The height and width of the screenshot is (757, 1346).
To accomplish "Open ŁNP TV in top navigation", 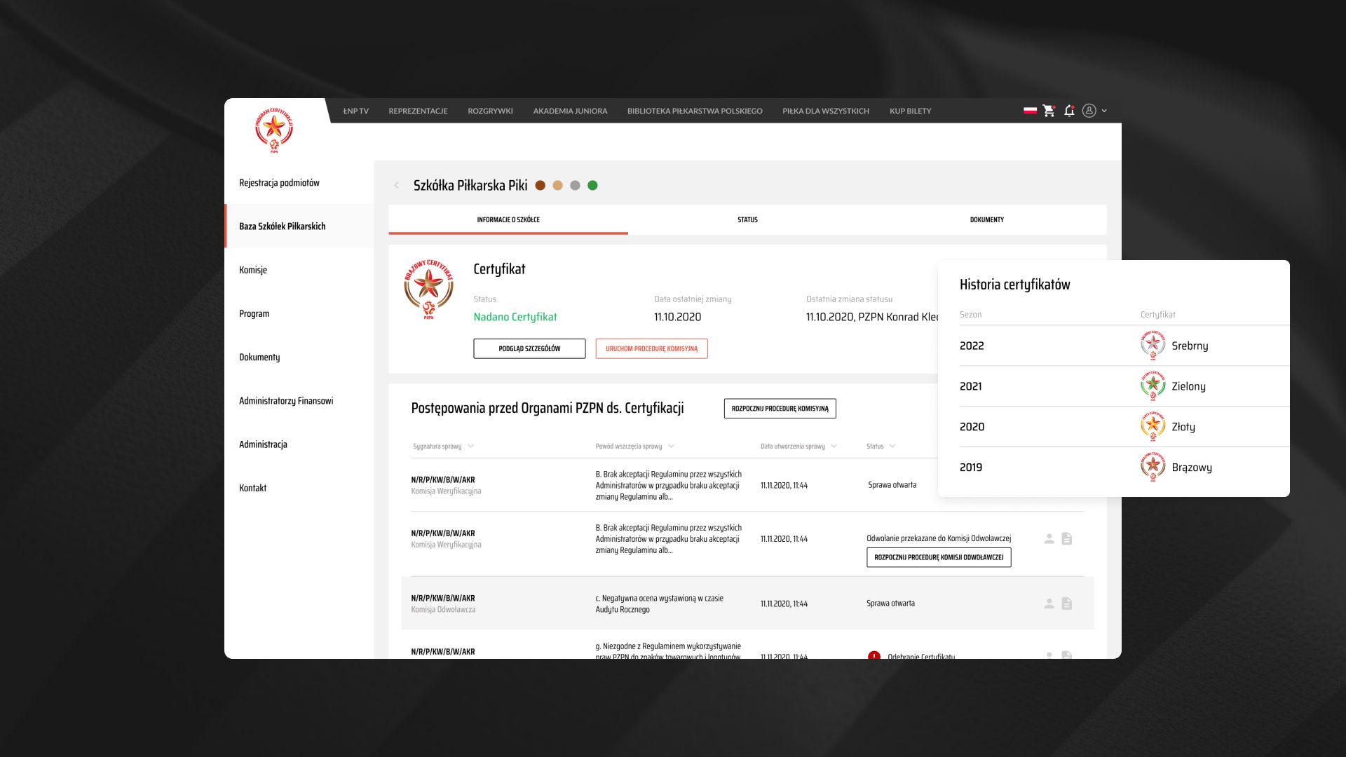I will click(355, 111).
